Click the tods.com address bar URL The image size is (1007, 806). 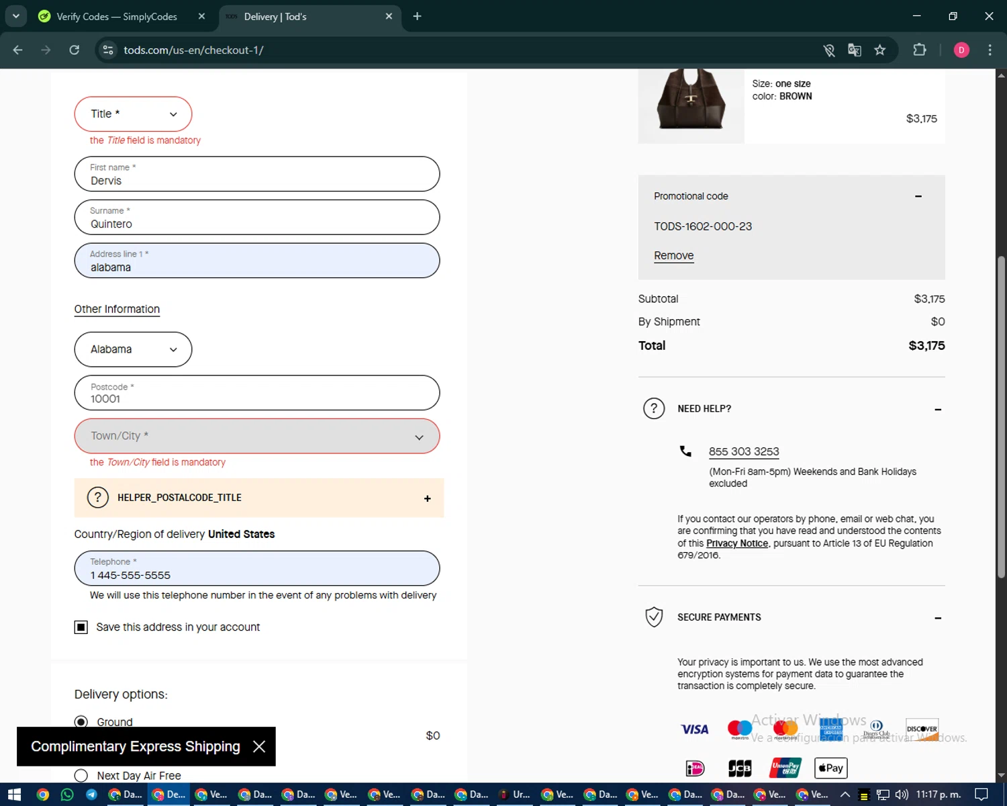pos(193,50)
